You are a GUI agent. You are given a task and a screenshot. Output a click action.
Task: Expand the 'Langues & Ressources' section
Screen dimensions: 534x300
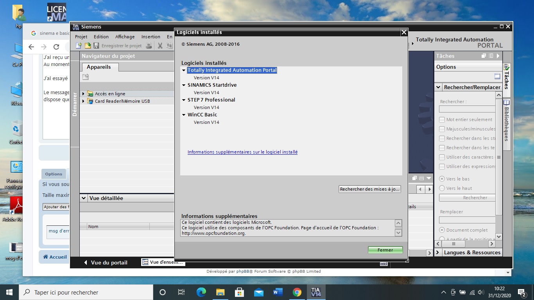click(438, 252)
